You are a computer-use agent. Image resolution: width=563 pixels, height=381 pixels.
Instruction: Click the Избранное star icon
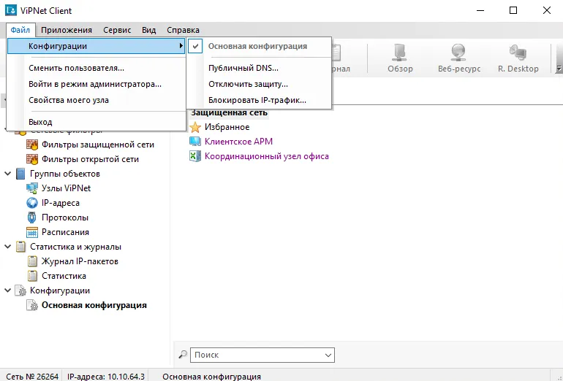pyautogui.click(x=195, y=127)
